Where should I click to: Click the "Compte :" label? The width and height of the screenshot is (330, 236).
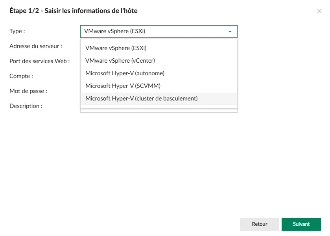pos(21,76)
